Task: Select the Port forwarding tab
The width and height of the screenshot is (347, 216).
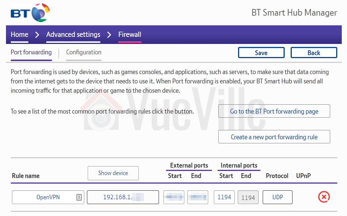Action: coord(31,53)
